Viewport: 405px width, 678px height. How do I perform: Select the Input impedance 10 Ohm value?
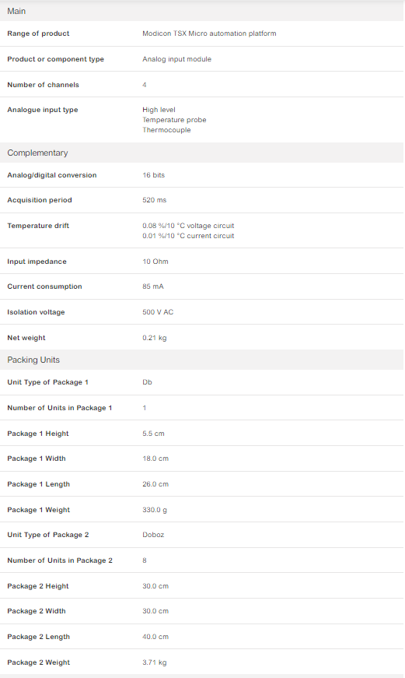pyautogui.click(x=155, y=262)
